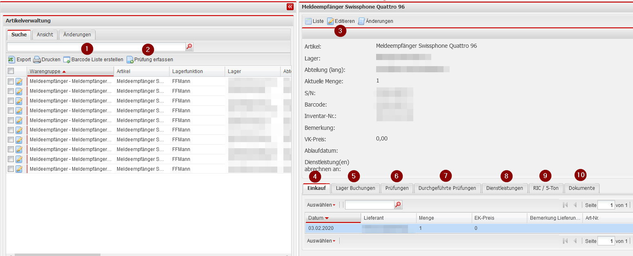Click the Editieren pencil icon
Image resolution: width=633 pixels, height=256 pixels.
pyautogui.click(x=330, y=21)
